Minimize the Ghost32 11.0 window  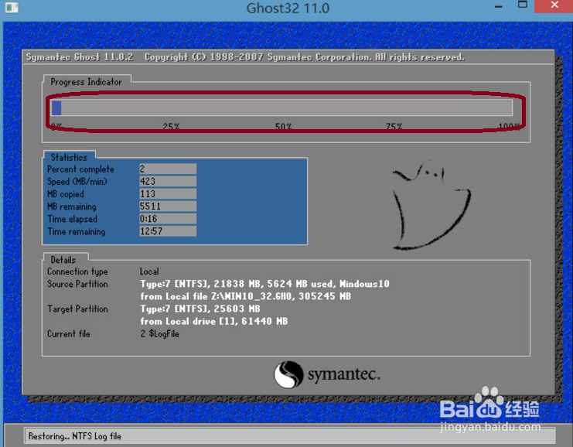[499, 7]
